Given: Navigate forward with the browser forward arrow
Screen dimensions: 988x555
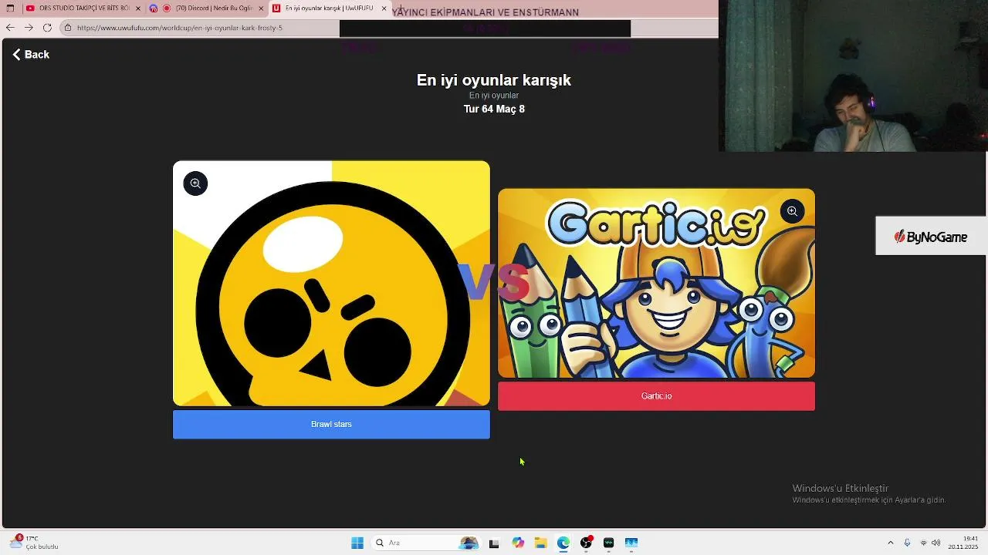Looking at the screenshot, I should (x=29, y=28).
